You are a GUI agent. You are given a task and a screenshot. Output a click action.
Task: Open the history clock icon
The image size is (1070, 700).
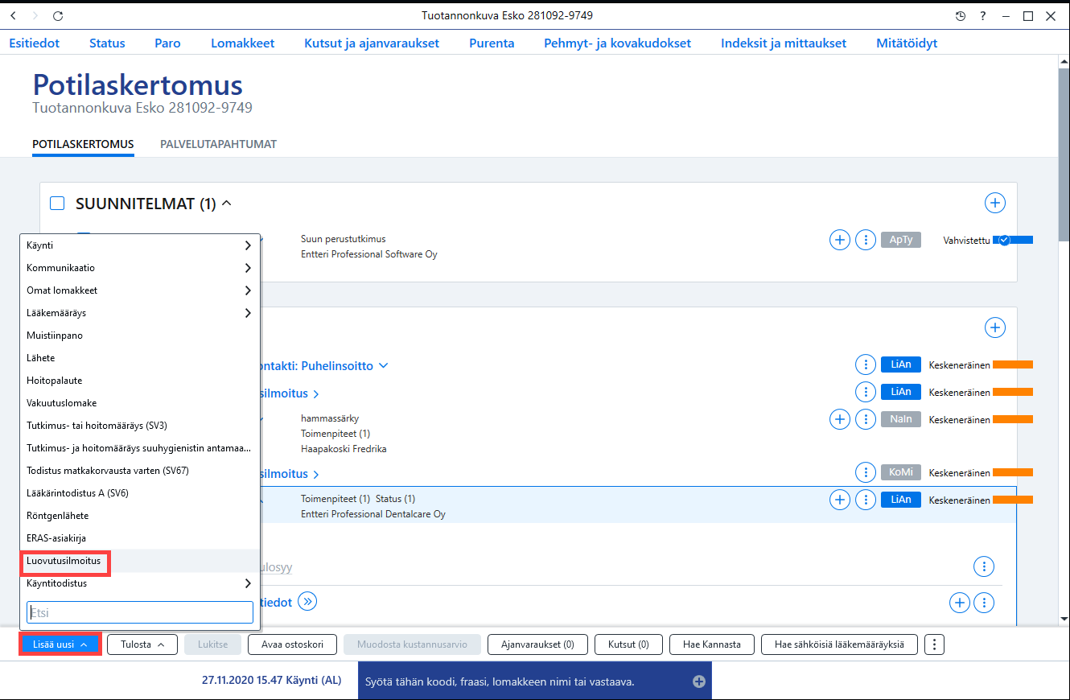pyautogui.click(x=960, y=16)
